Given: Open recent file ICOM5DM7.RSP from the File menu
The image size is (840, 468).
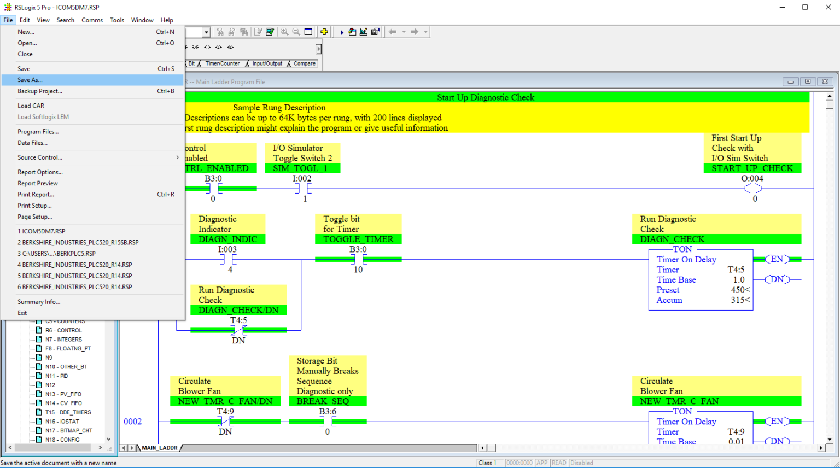Looking at the screenshot, I should (43, 231).
